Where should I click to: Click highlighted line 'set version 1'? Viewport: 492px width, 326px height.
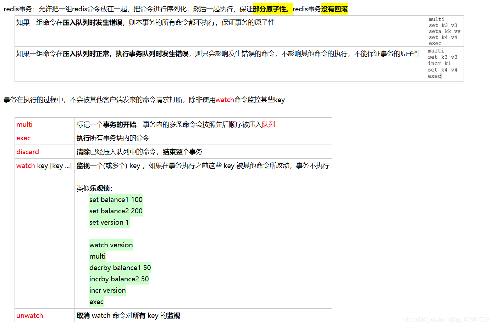click(x=109, y=222)
